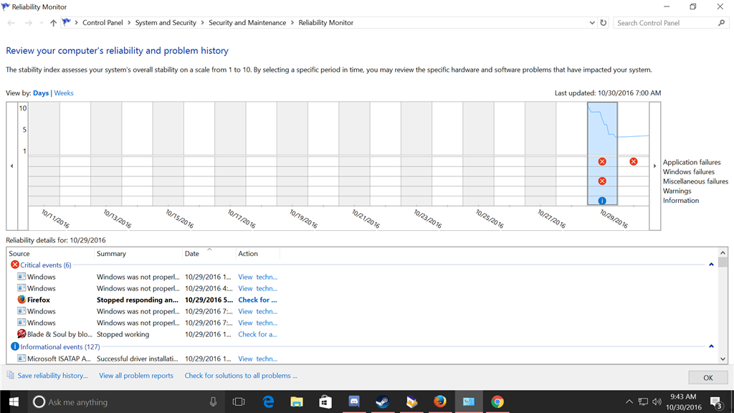Open View all problem reports
The height and width of the screenshot is (413, 734).
135,376
